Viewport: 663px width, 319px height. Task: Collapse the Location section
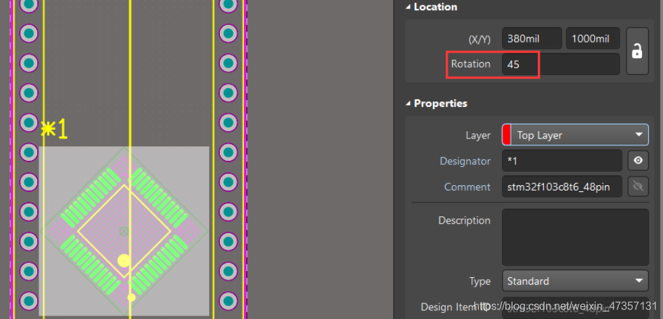[408, 7]
